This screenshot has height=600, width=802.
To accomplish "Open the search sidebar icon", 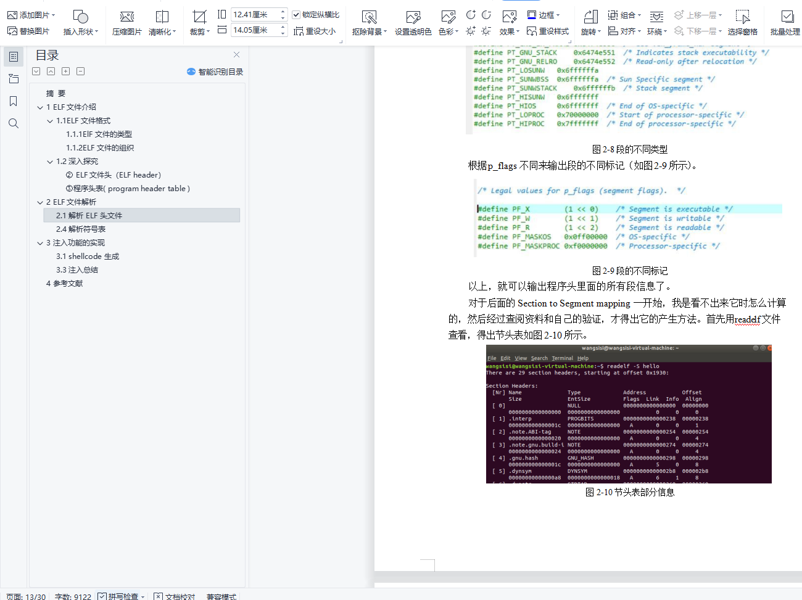I will (x=14, y=123).
